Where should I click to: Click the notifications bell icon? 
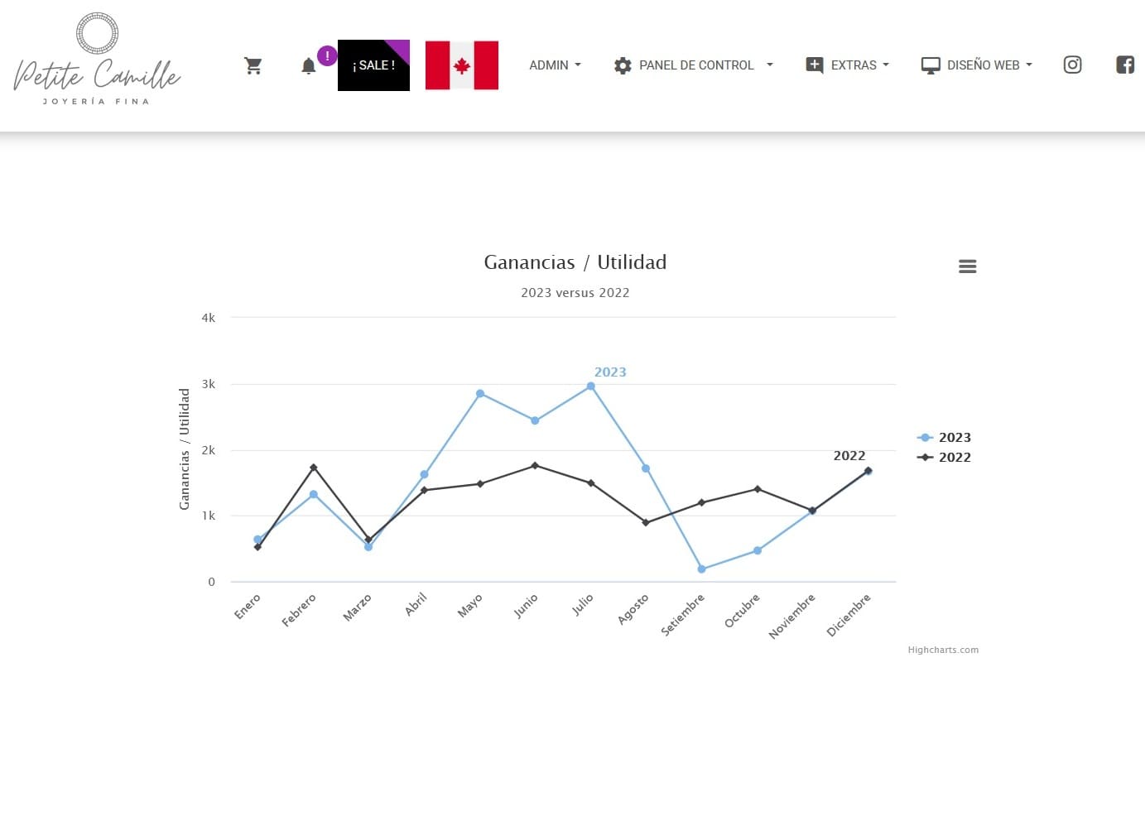pos(308,66)
